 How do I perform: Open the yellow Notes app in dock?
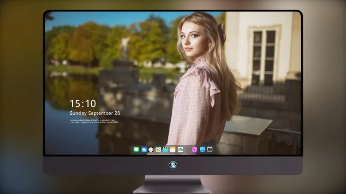(x=173, y=150)
